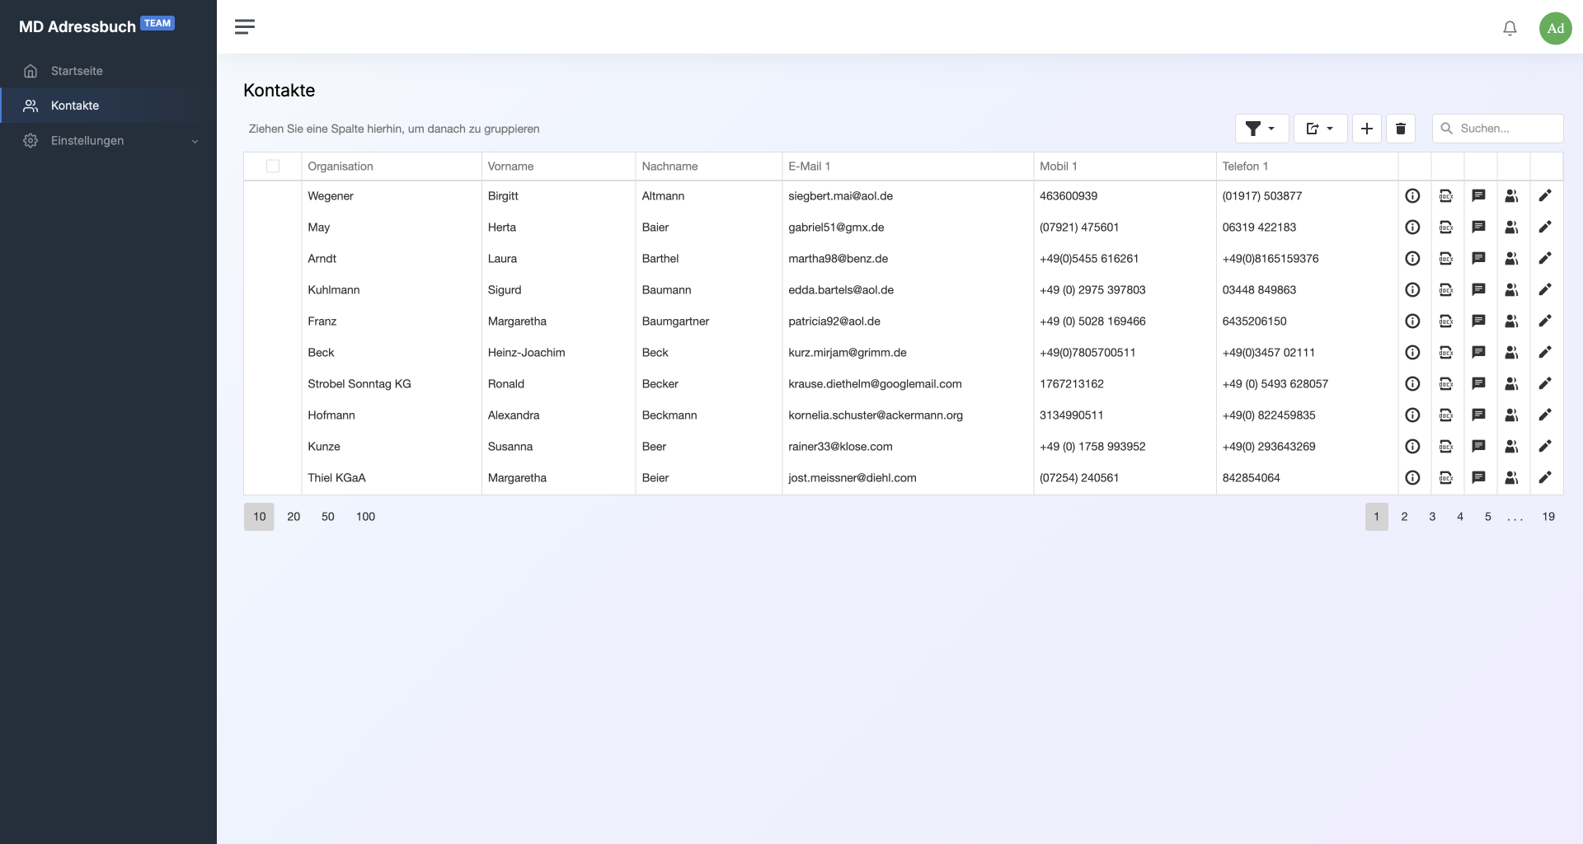The height and width of the screenshot is (844, 1583).
Task: Jump to last page 19
Action: coord(1548,517)
